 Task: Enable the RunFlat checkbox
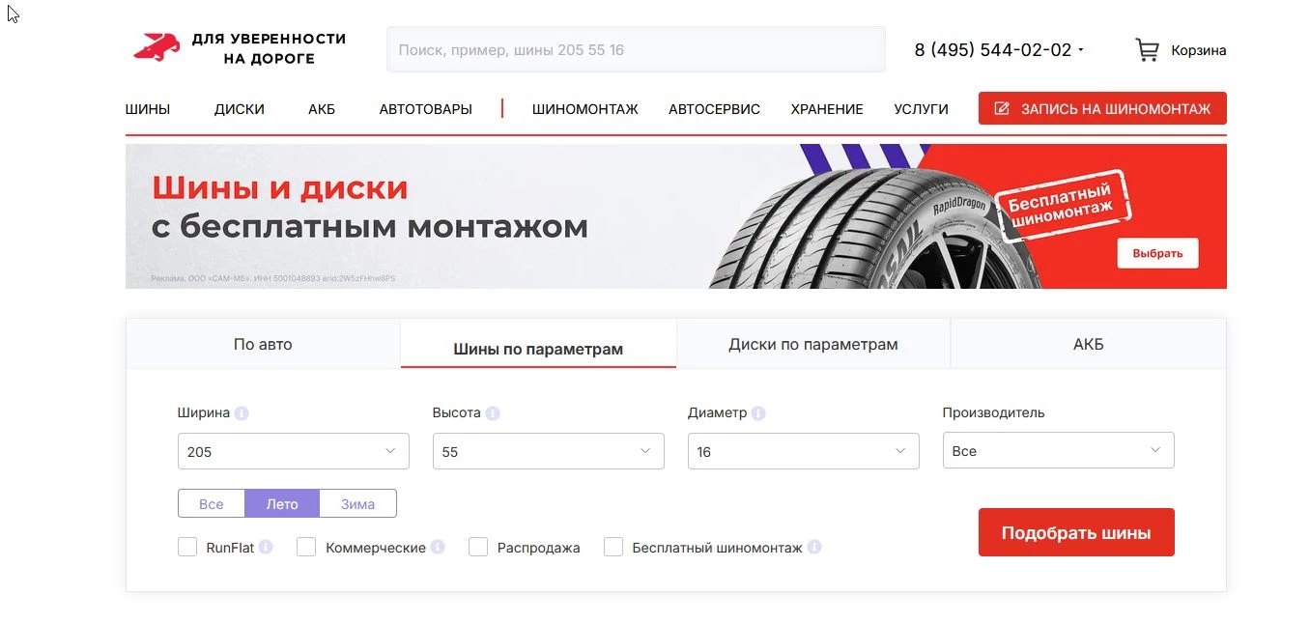tap(187, 547)
